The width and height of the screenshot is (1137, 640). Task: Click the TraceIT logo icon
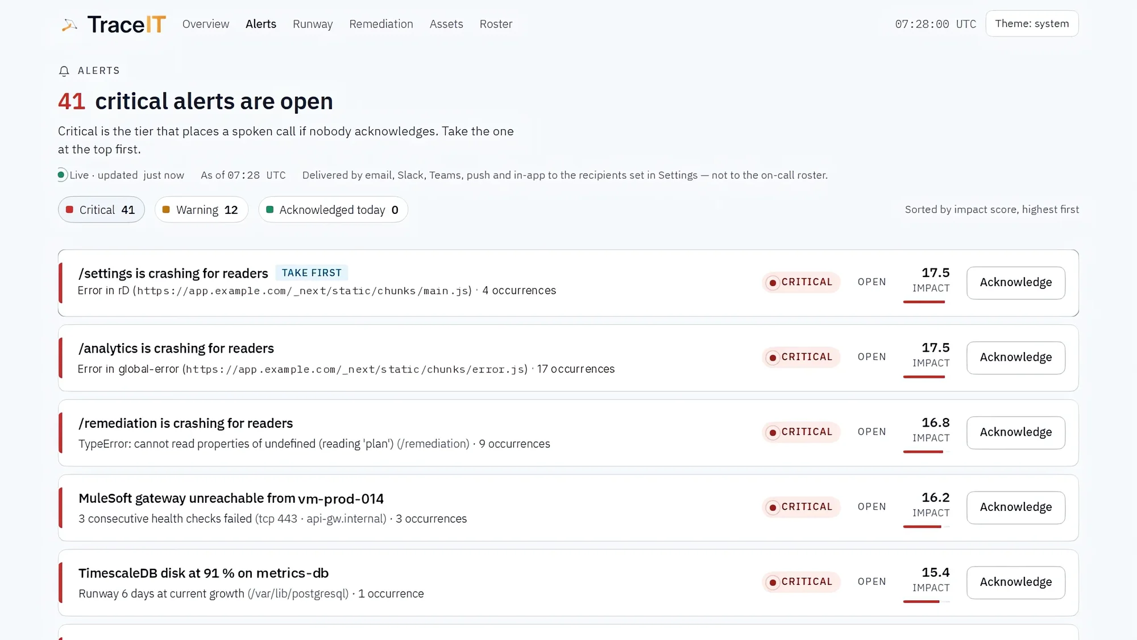69,24
